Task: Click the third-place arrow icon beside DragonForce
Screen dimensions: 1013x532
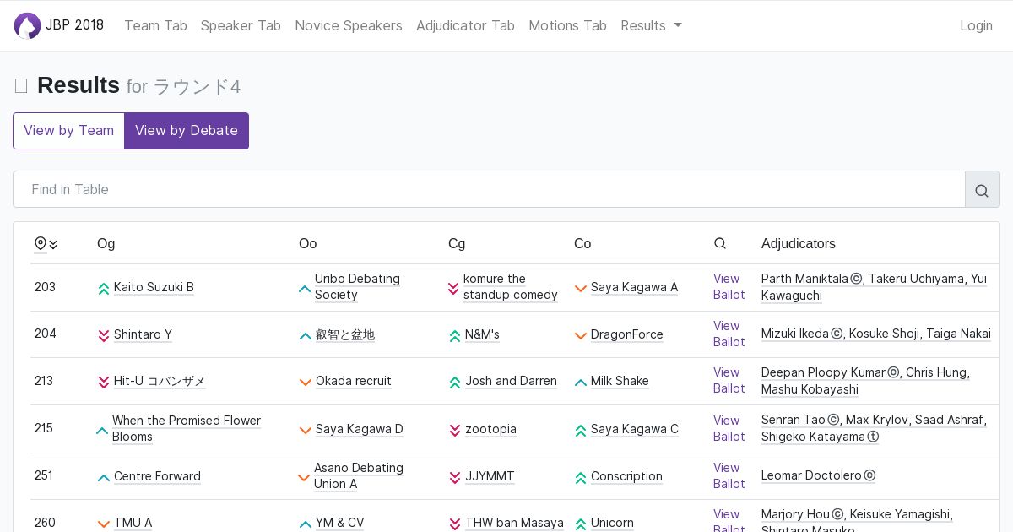Action: click(581, 335)
